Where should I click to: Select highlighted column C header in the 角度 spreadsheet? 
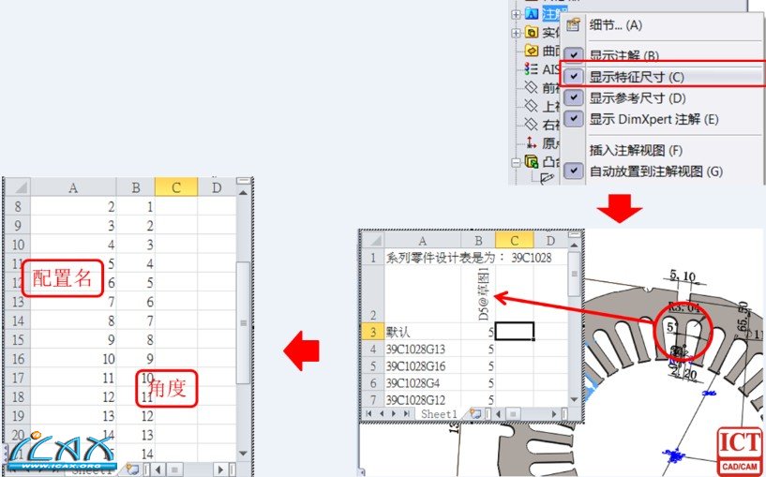point(176,187)
